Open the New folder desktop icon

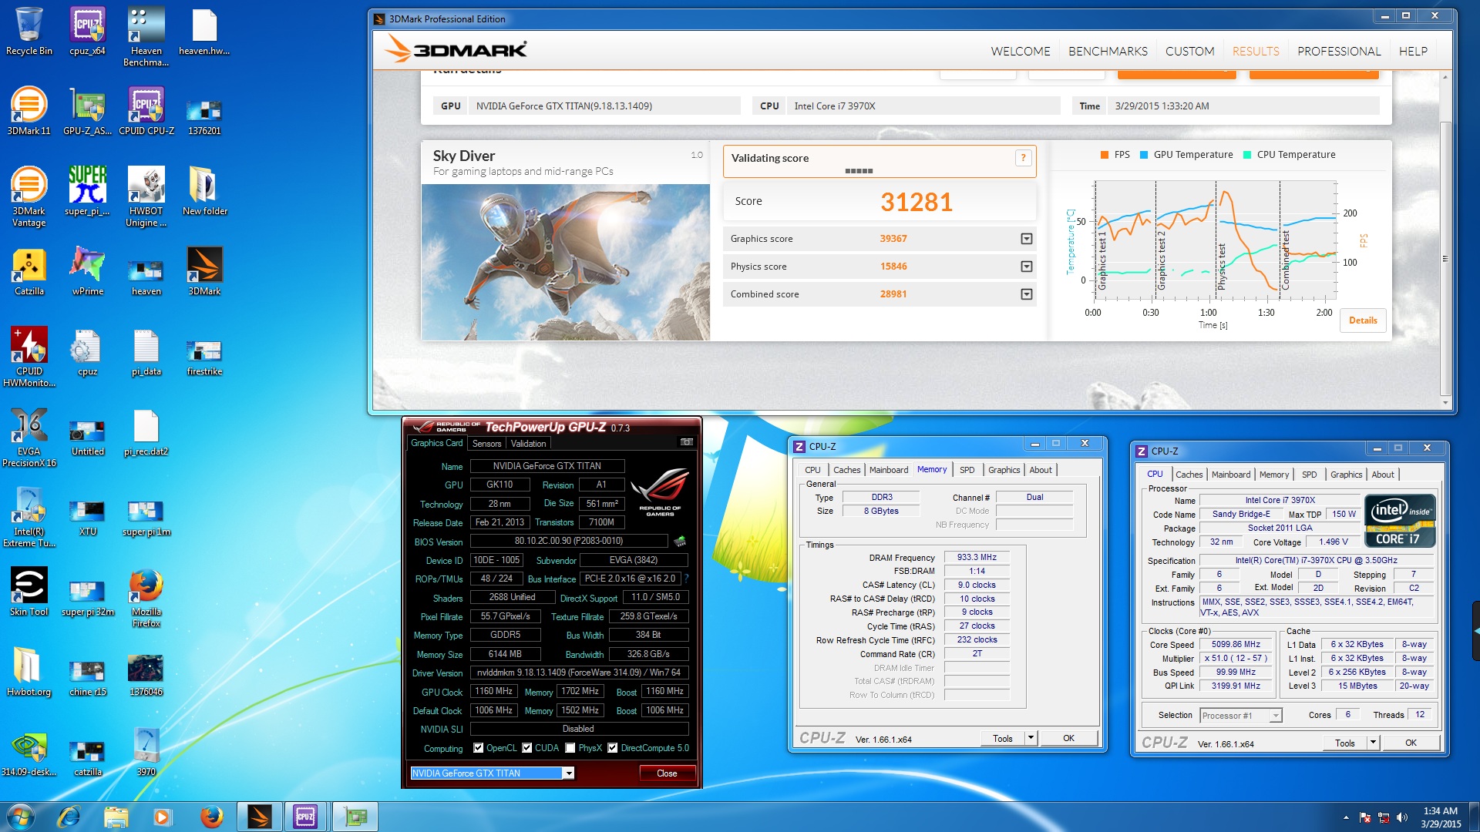[204, 192]
